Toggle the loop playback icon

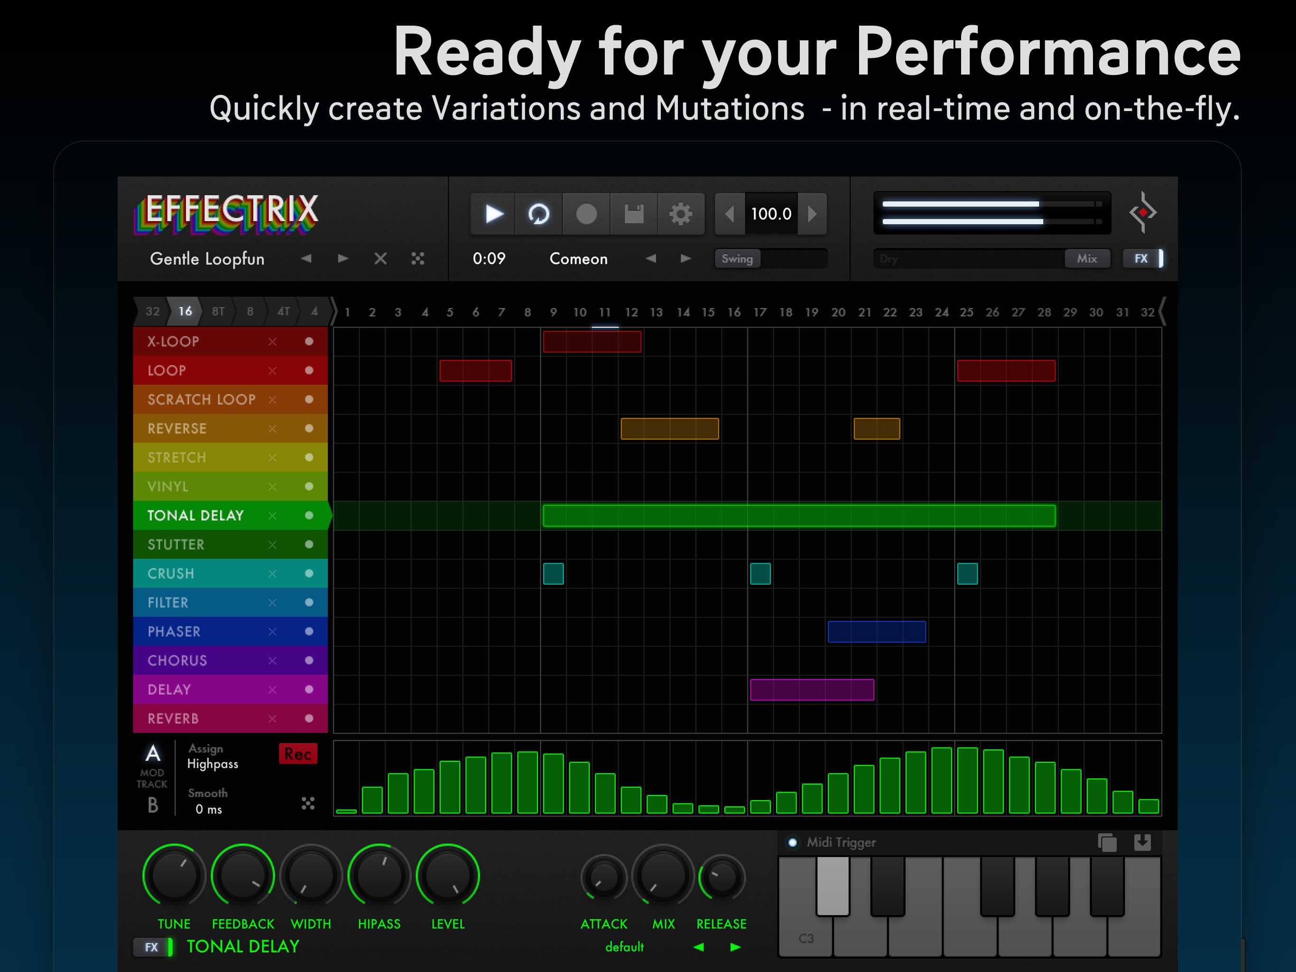click(538, 214)
